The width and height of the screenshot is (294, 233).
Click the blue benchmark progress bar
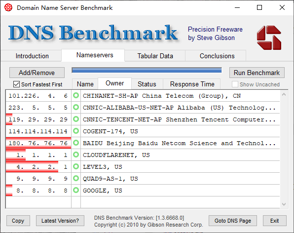click(x=147, y=71)
